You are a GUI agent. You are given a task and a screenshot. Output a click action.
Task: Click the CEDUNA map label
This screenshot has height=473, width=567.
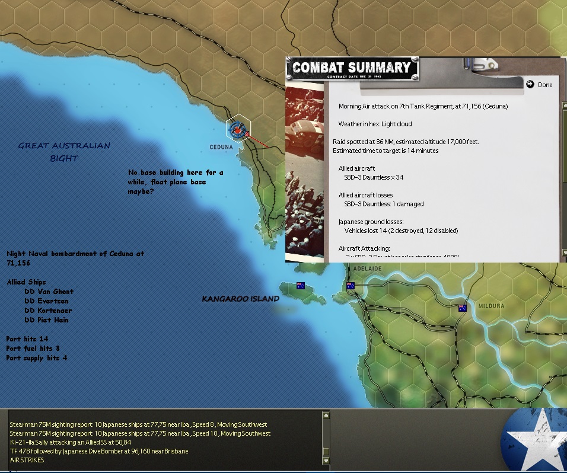click(221, 147)
